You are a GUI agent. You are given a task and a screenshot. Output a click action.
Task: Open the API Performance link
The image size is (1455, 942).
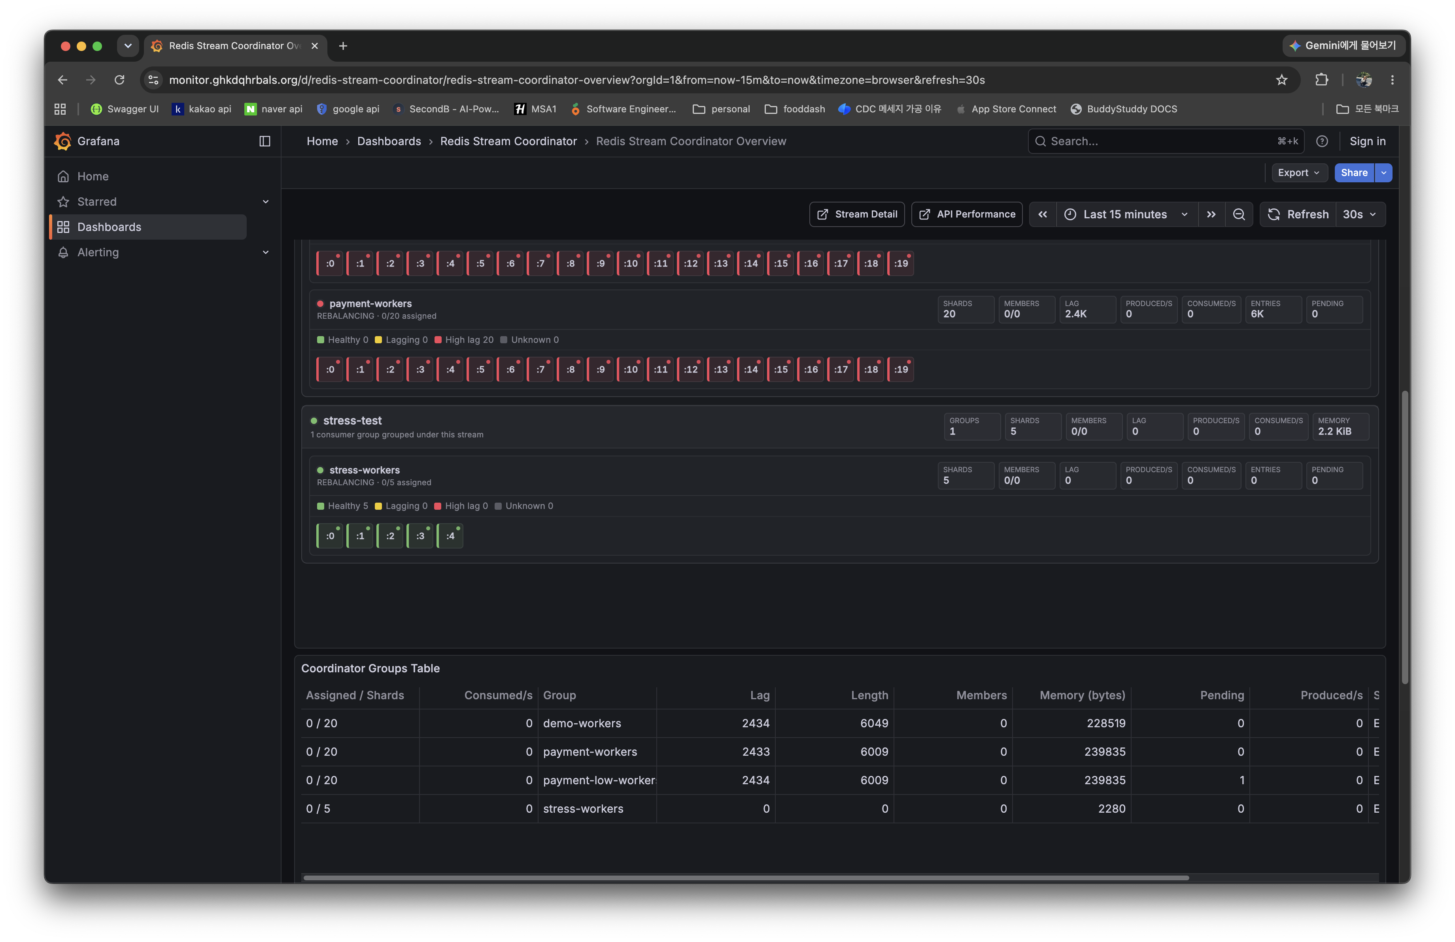click(x=967, y=215)
